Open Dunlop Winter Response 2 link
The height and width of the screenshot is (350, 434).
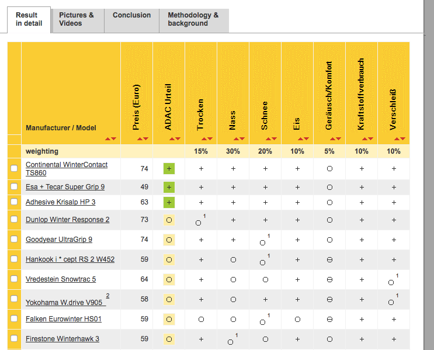(x=68, y=220)
